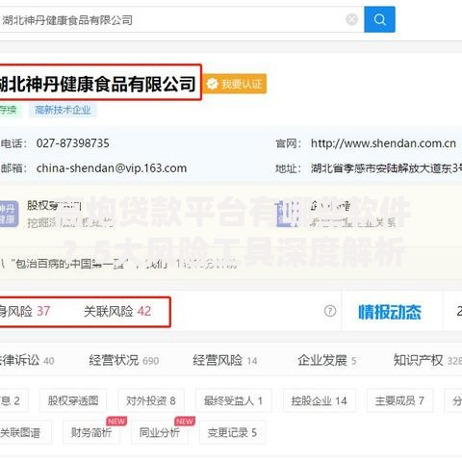Click phone number 027-87398735
Image resolution: width=462 pixels, height=462 pixels.
tap(72, 143)
